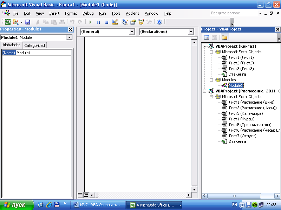
Task: Toggle Full Module View button in code window
Action: [x=86, y=195]
